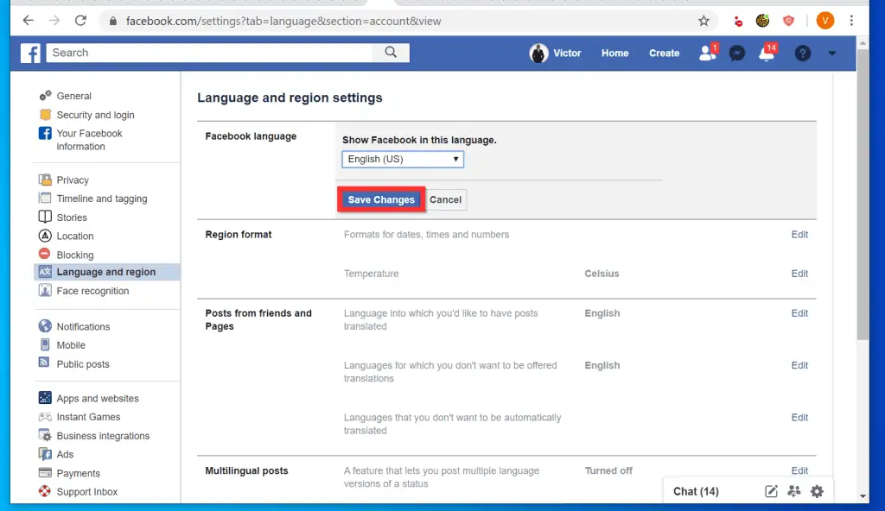Open the Create menu

click(664, 54)
